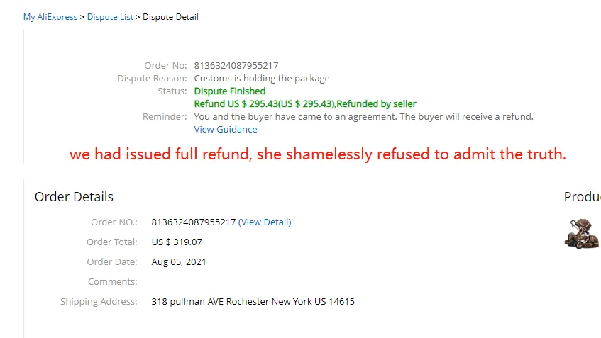601x338 pixels.
Task: Open the My AliExpress breadcrumb link
Action: [50, 17]
